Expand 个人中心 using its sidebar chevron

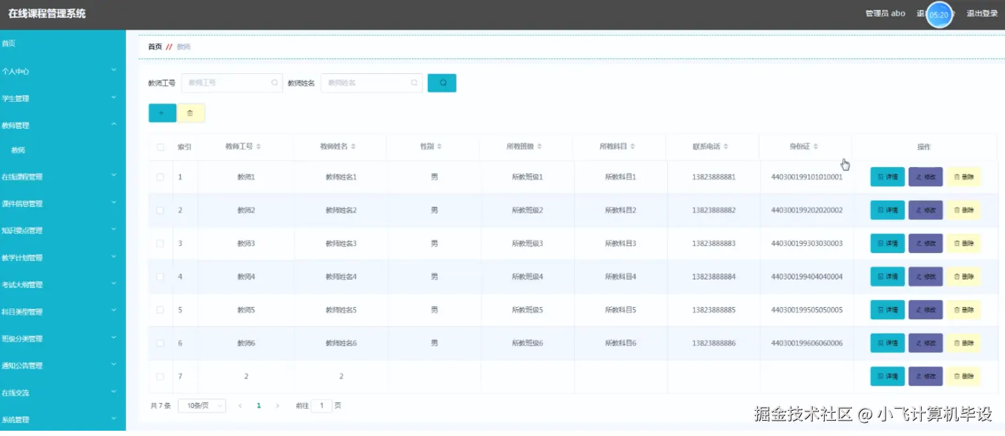114,70
